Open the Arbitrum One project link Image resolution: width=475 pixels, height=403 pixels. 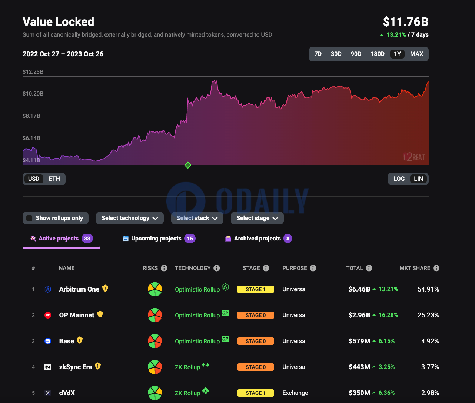tap(79, 289)
